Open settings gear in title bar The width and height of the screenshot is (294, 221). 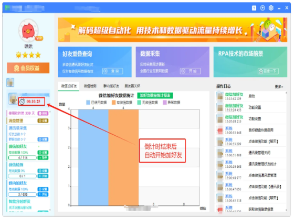click(271, 8)
